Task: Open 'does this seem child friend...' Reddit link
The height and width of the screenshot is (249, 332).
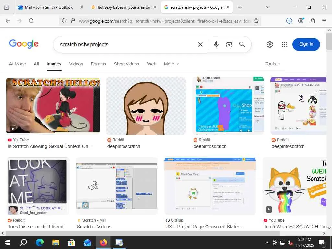Action: tap(38, 227)
